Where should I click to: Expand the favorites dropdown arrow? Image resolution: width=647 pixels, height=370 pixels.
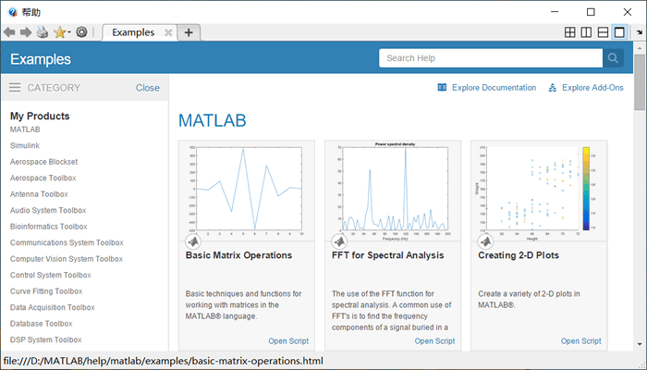coord(69,32)
